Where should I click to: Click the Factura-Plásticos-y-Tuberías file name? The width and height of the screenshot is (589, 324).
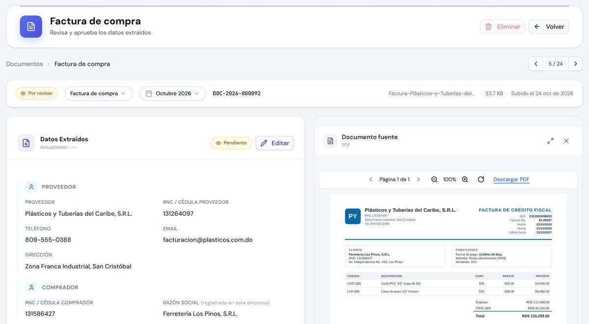point(432,93)
